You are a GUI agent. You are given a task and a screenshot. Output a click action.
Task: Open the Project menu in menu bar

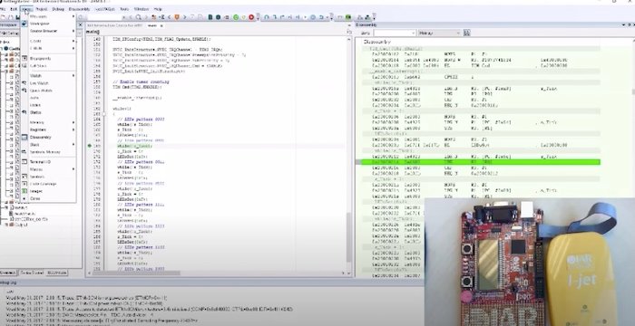point(41,9)
